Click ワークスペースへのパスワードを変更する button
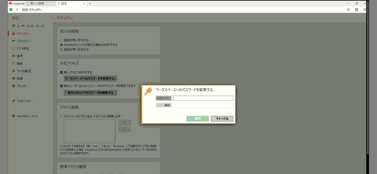377x174 pixels. (x=91, y=78)
